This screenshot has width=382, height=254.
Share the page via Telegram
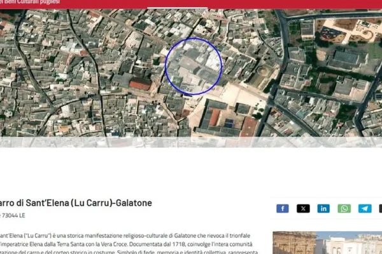[x=365, y=208]
